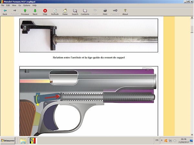Click the slide stop and guide rod photo

tap(89, 35)
